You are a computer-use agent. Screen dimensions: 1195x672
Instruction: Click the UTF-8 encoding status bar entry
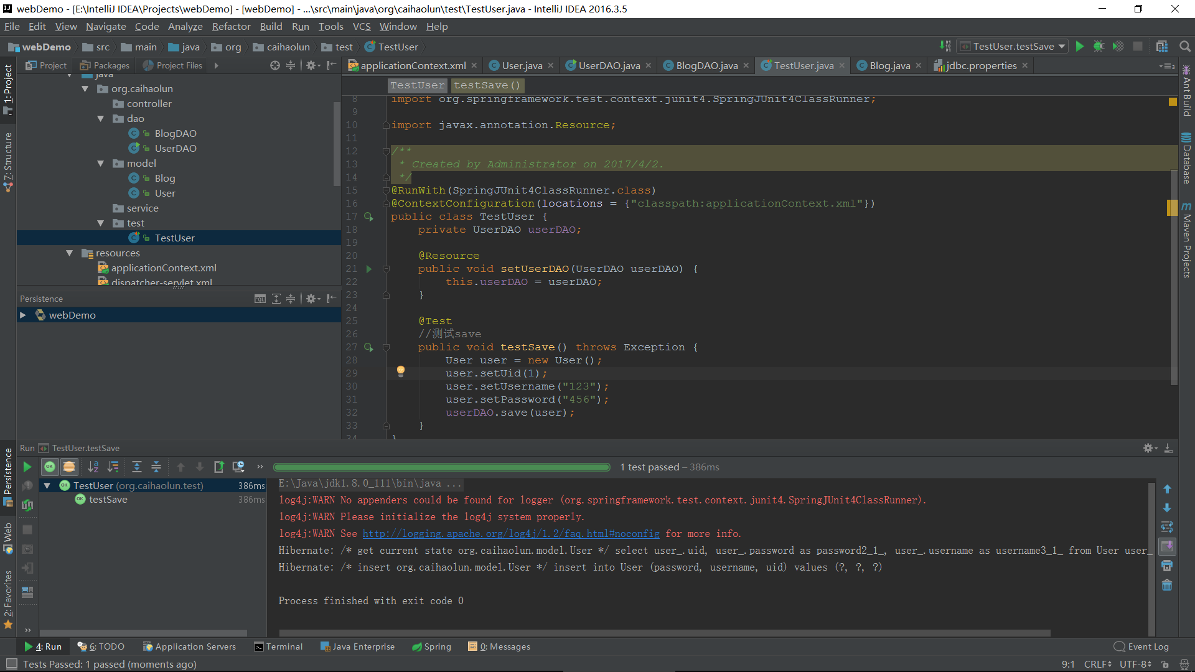tap(1135, 665)
